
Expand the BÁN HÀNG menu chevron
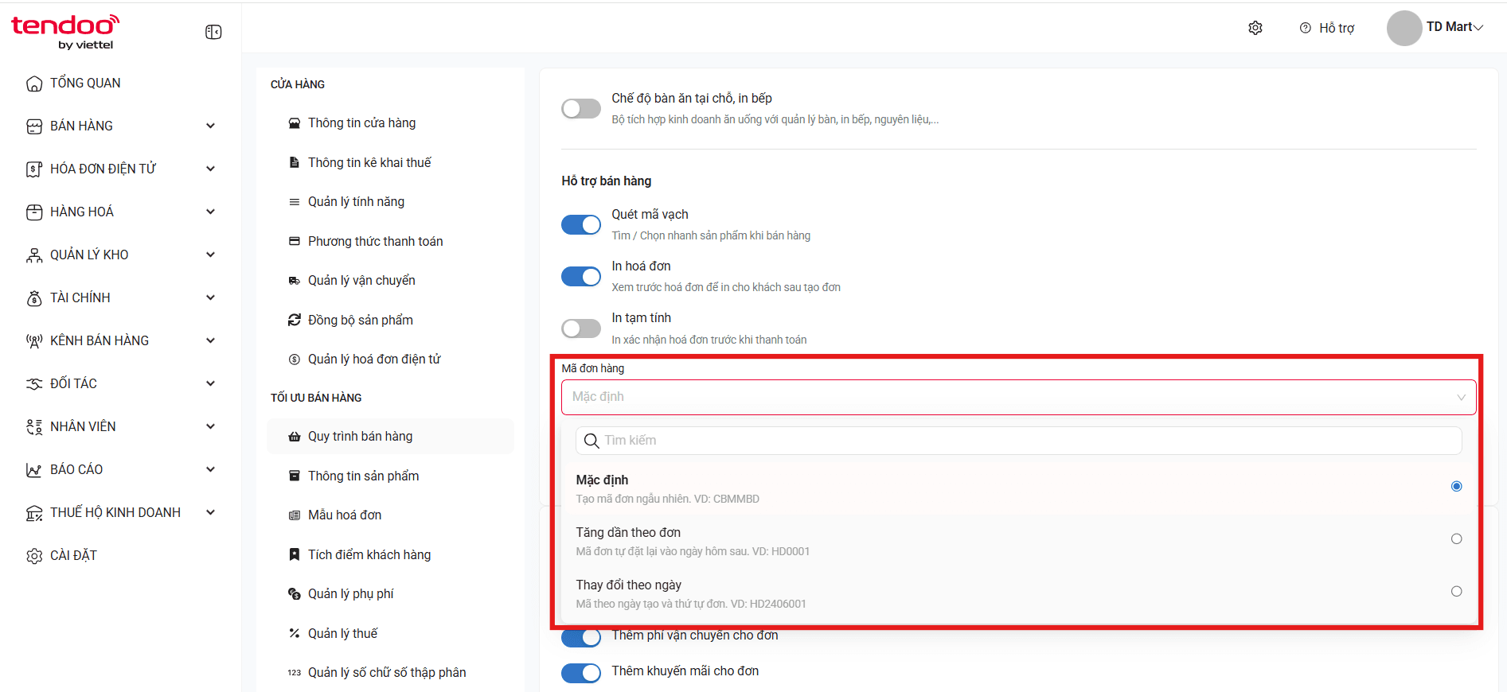tap(211, 126)
